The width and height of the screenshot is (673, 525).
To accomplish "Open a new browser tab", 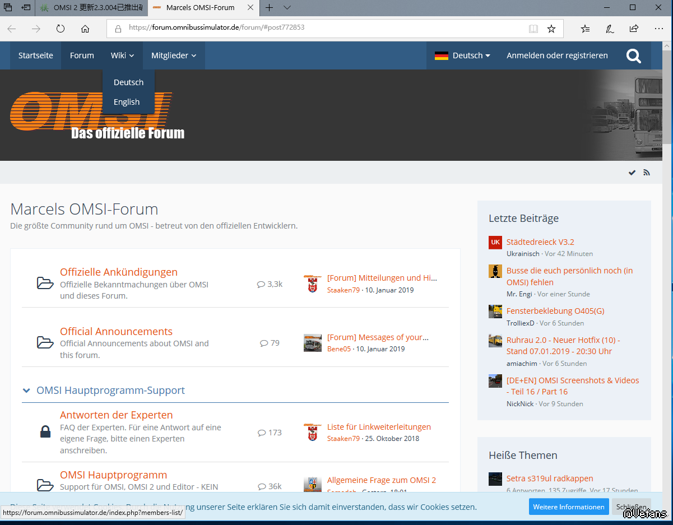I will coord(270,7).
